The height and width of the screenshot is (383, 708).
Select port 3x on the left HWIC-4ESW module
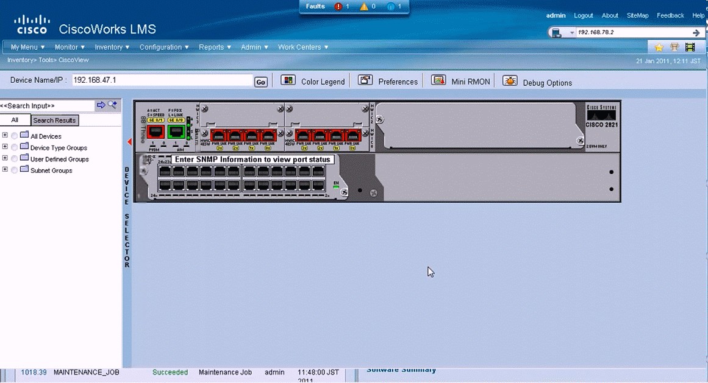click(x=218, y=136)
